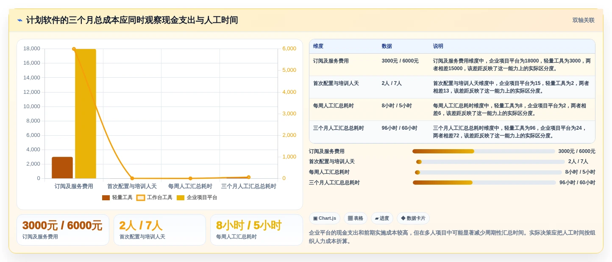
Task: Select table row 每周人工汇总耗时
Action: click(452, 109)
